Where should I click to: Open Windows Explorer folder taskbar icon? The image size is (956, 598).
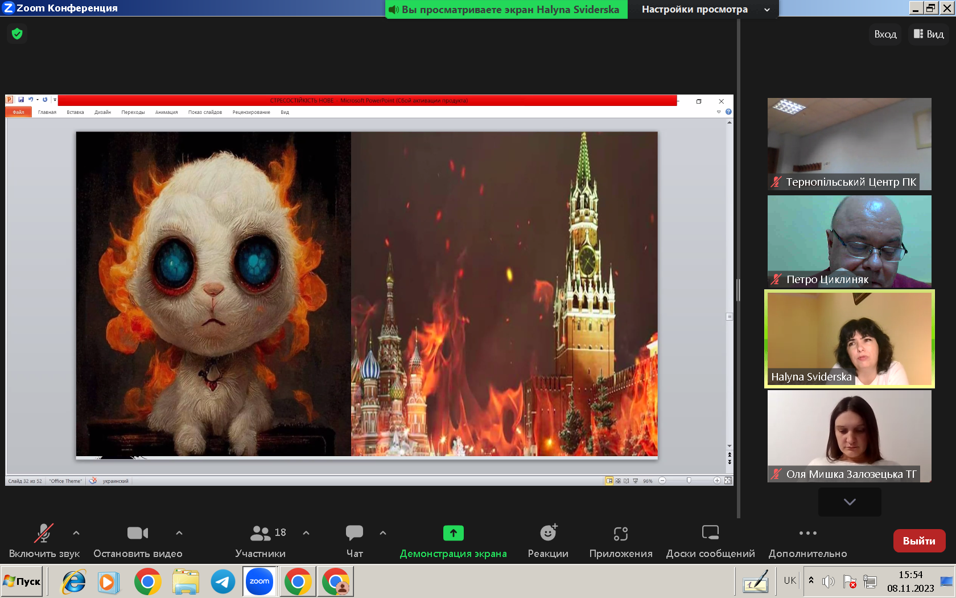click(186, 581)
